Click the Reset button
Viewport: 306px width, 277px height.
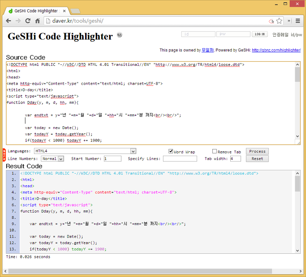click(x=257, y=159)
